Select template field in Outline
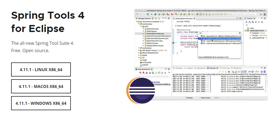The image size is (276, 114). point(257,33)
